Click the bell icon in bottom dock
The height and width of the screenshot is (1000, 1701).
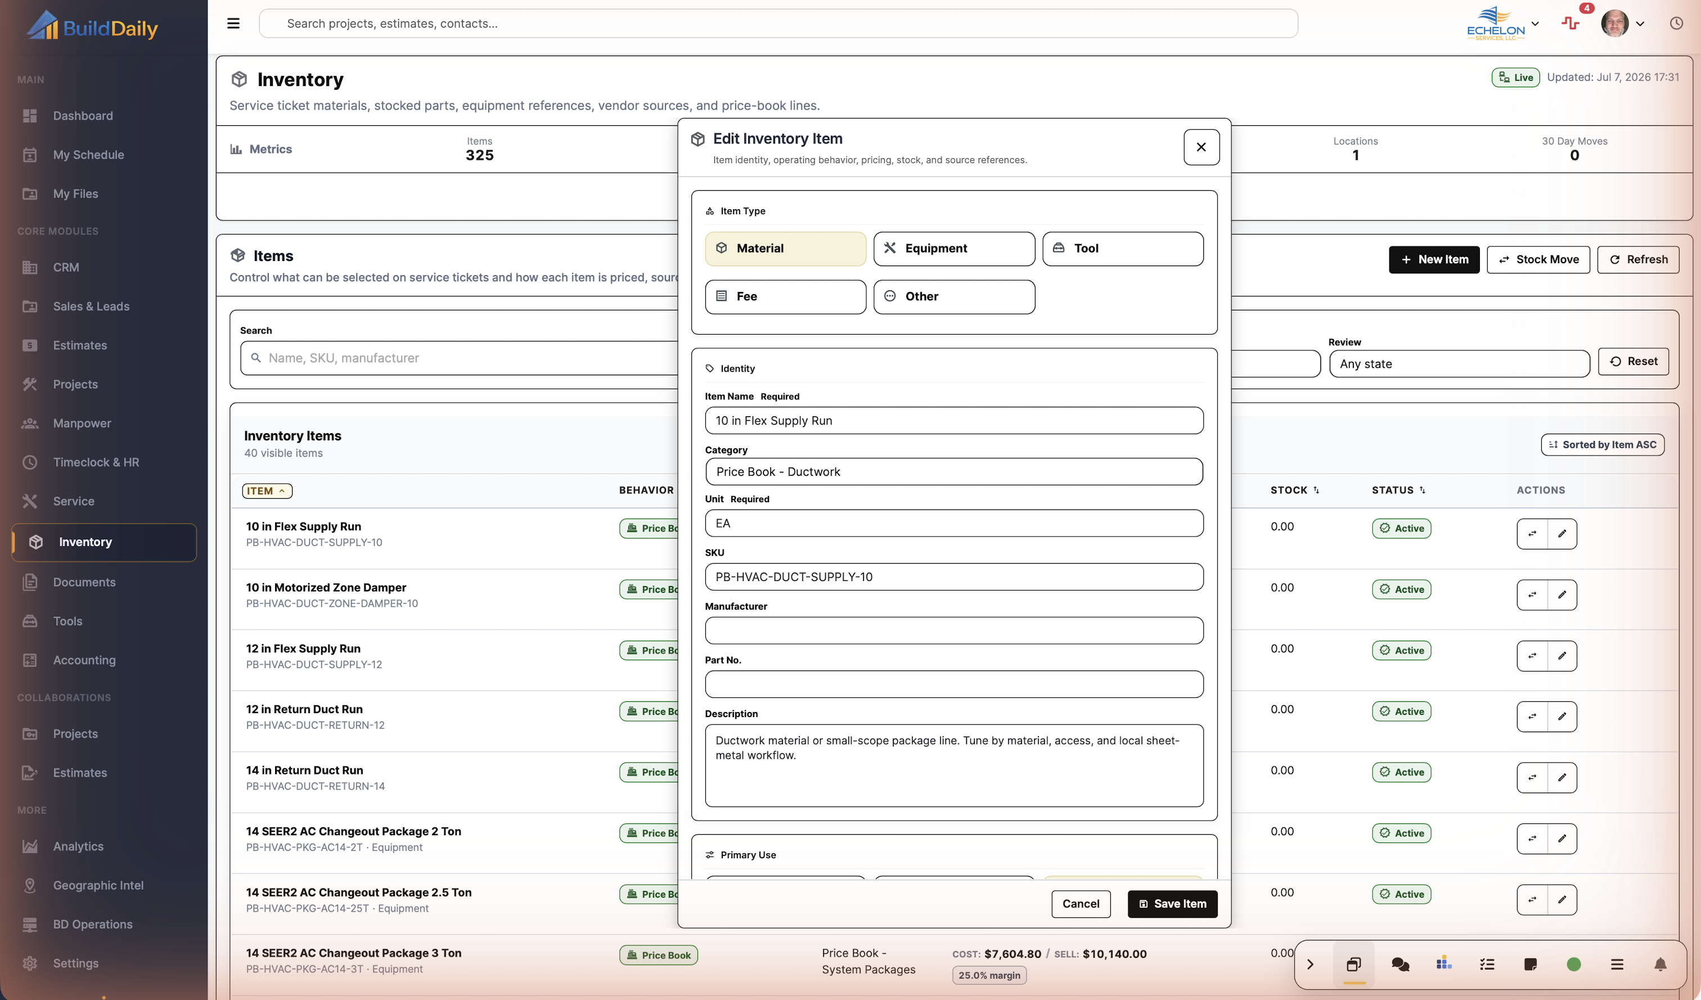(1660, 964)
